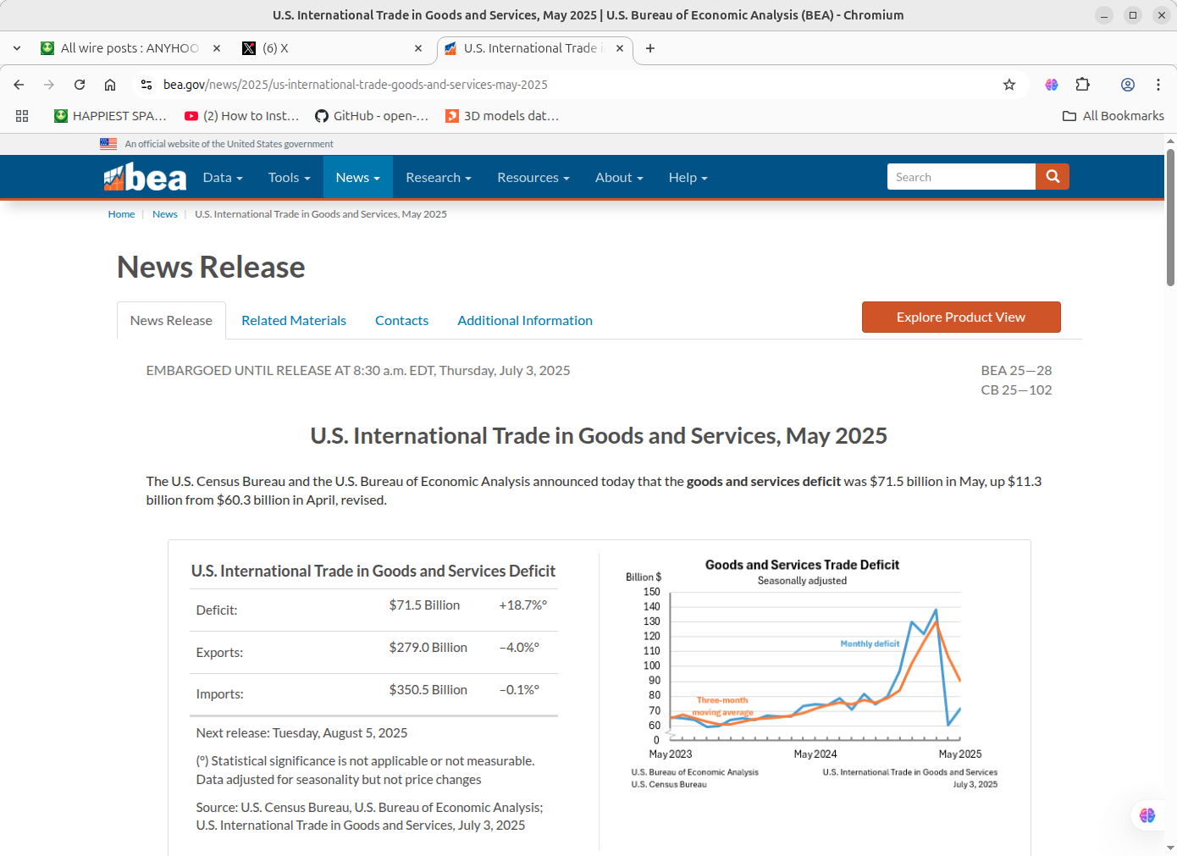1177x856 pixels.
Task: Click the page vertical scrollbar thumb
Action: [1170, 218]
